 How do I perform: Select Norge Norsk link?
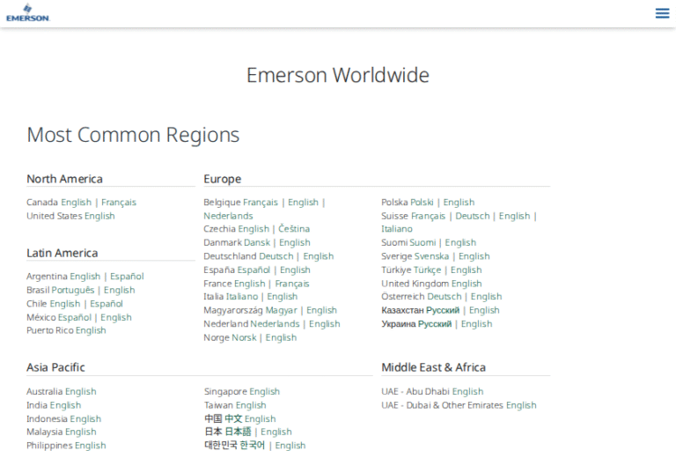pyautogui.click(x=245, y=337)
